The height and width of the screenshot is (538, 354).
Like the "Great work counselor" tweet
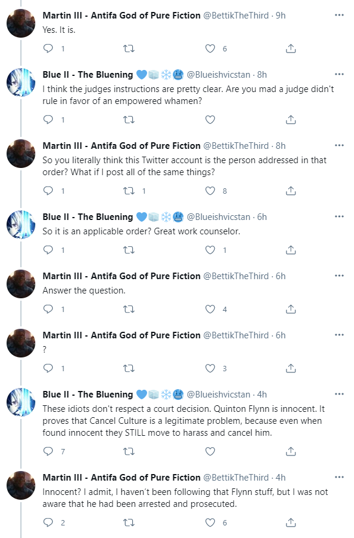pyautogui.click(x=210, y=250)
